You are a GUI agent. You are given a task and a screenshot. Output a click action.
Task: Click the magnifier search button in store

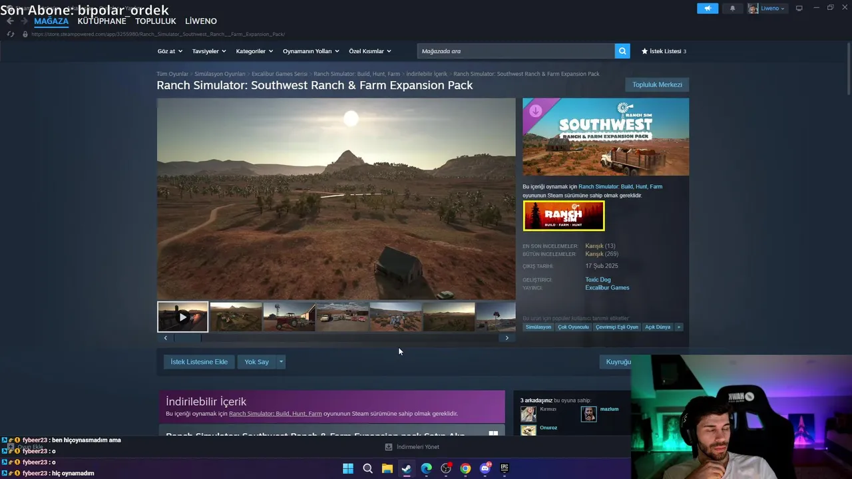[x=622, y=51]
